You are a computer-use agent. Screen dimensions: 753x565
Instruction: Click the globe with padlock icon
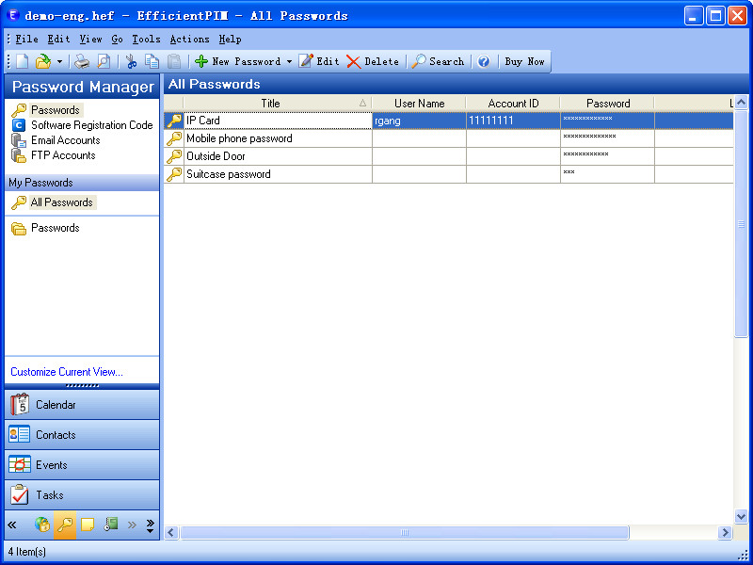42,525
